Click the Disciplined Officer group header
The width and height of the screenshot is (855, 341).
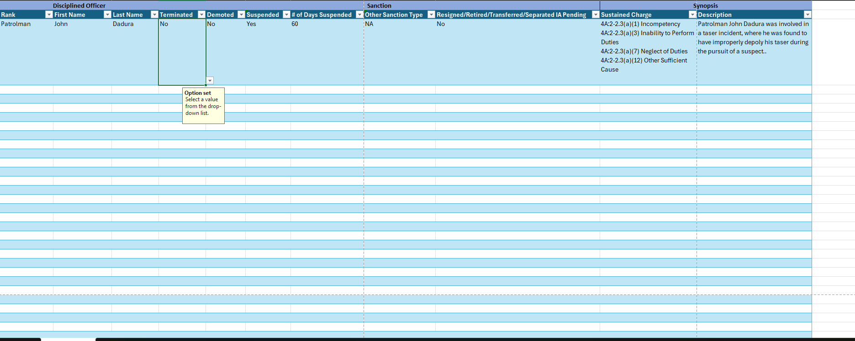tap(79, 5)
